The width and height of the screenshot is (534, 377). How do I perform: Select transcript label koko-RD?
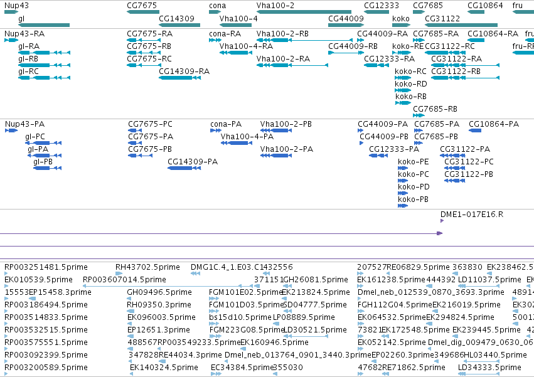coord(411,84)
